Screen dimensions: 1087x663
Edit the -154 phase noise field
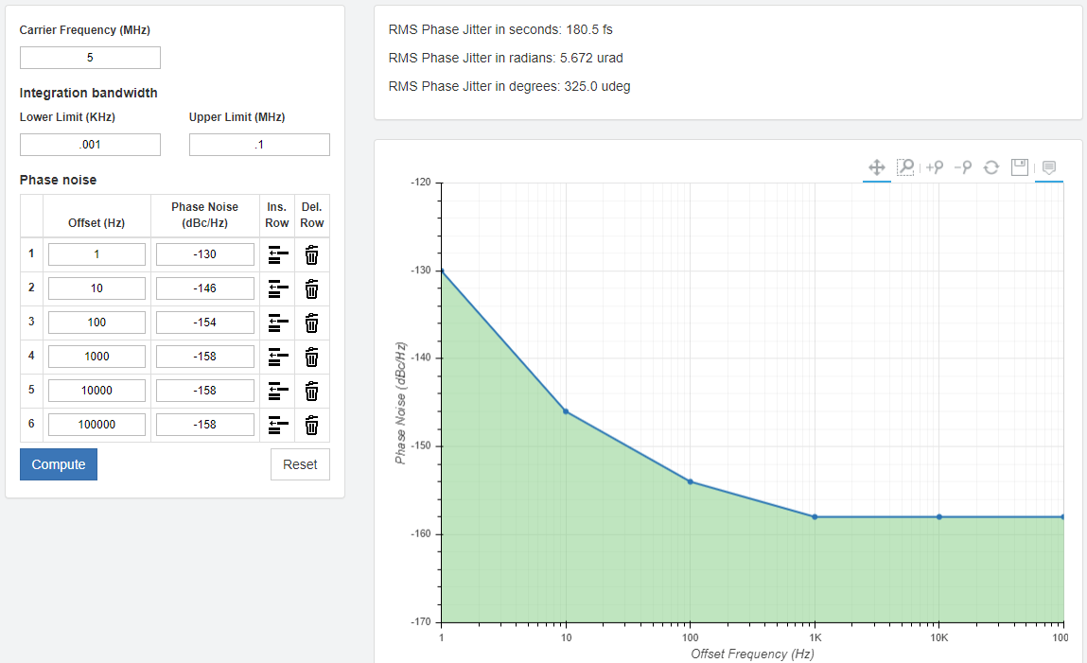coord(205,323)
